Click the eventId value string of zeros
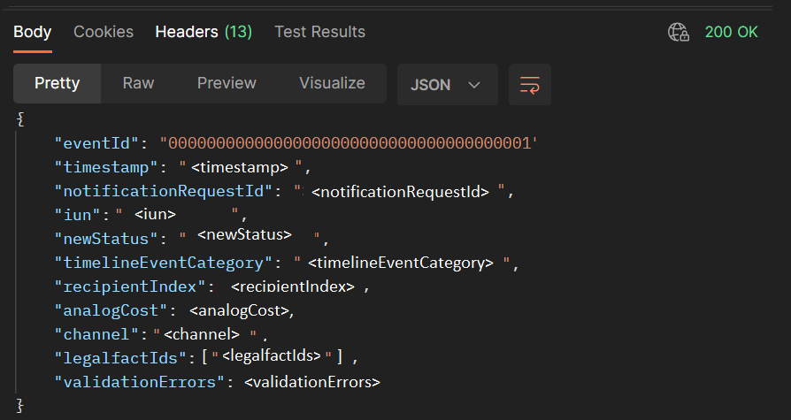791x420 pixels. click(349, 142)
